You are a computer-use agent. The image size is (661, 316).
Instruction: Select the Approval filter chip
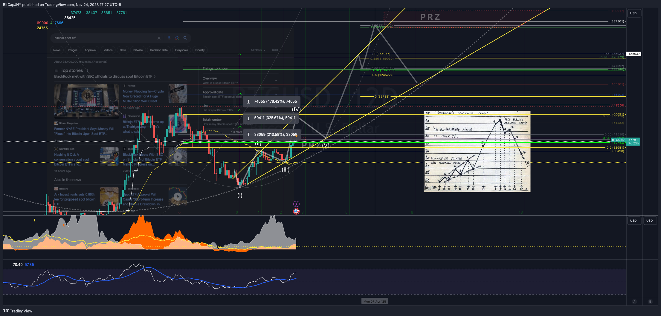(x=91, y=50)
